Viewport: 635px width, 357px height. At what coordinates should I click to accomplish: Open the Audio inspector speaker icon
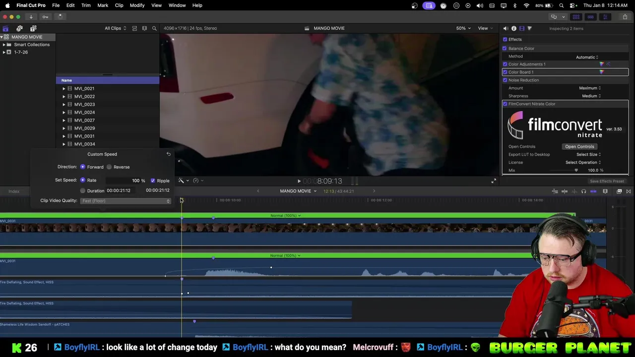(x=506, y=28)
